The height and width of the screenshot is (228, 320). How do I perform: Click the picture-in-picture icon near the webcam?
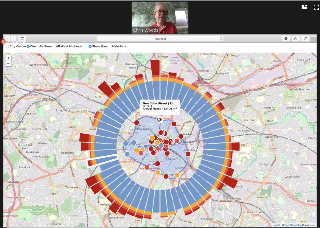pos(304,7)
